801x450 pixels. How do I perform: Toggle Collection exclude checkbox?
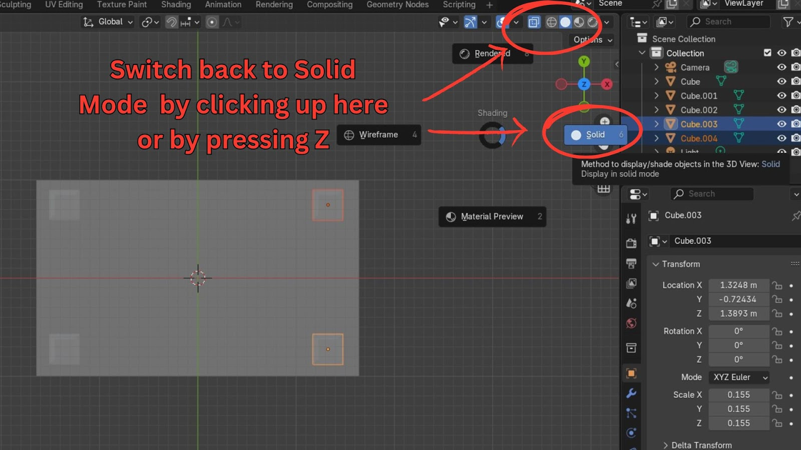pos(767,52)
